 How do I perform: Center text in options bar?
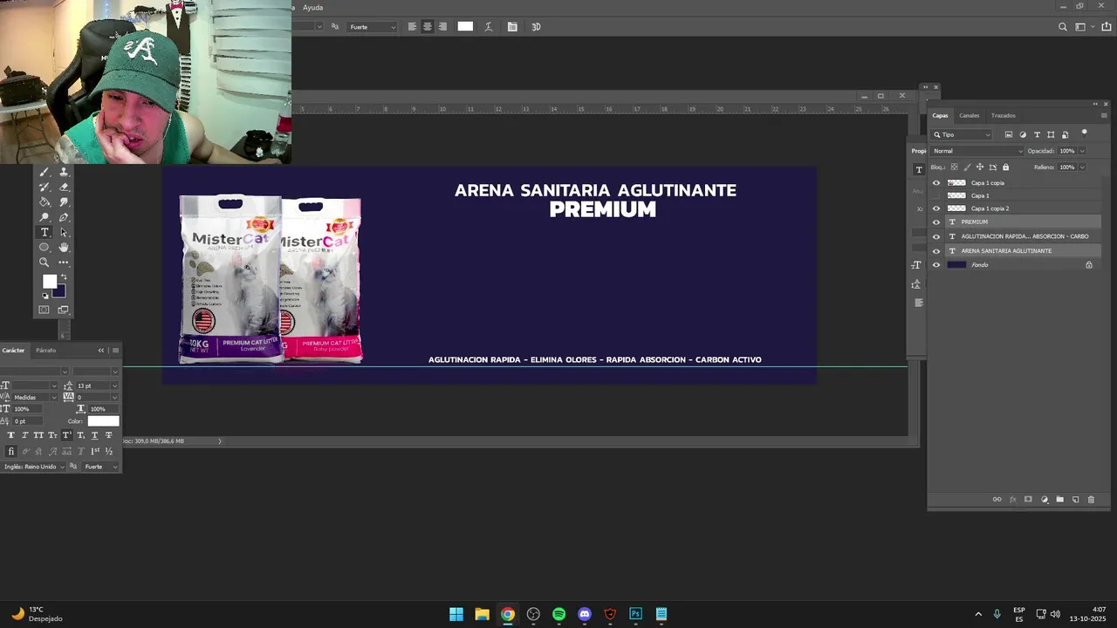tap(427, 27)
